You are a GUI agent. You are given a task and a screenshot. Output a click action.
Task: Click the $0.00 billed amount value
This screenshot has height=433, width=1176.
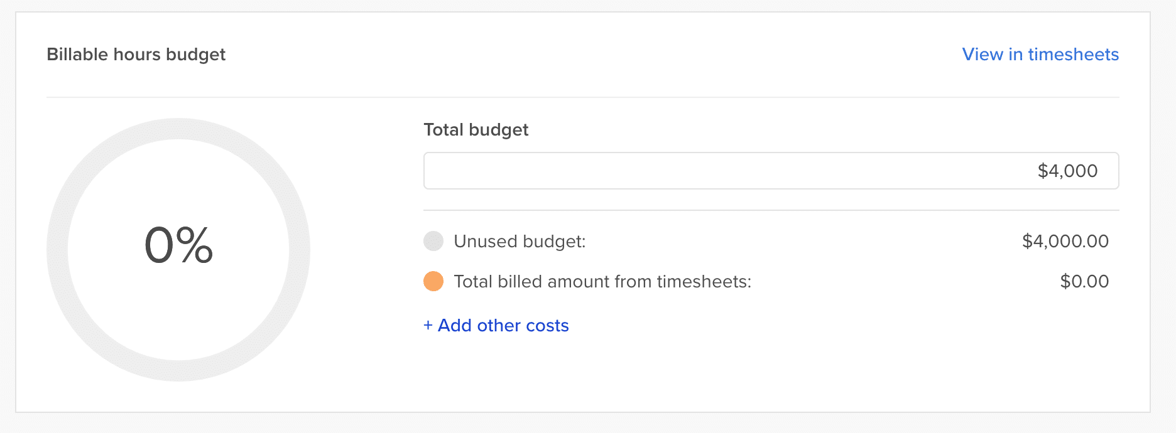click(1084, 281)
